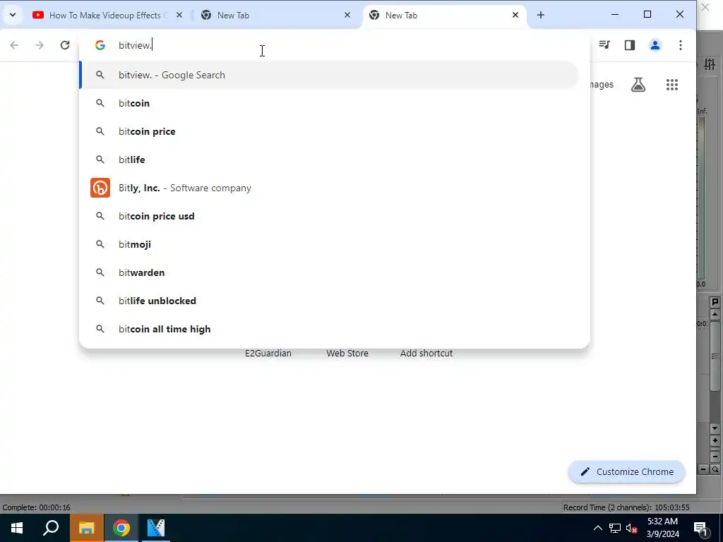
Task: Select the "bitlife" suggestion
Action: tap(329, 159)
